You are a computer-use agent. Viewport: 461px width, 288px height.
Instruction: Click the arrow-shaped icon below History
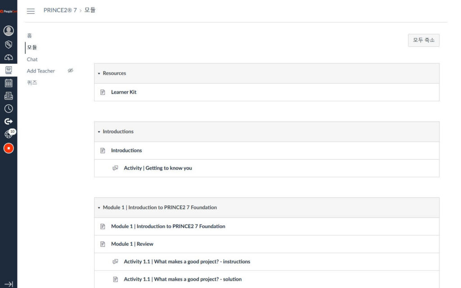click(9, 121)
